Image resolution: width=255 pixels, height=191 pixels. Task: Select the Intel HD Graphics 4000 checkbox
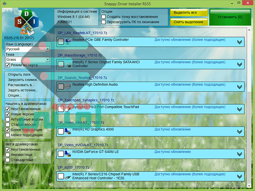[61, 131]
